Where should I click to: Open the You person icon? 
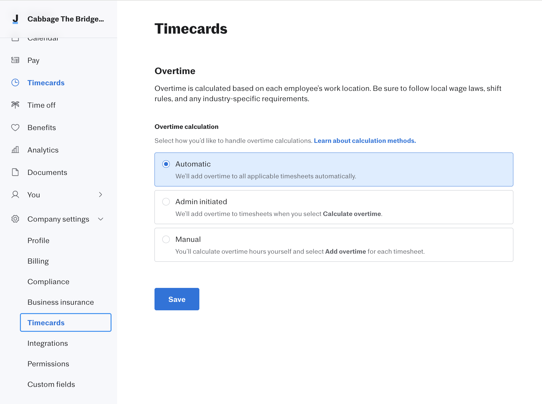(15, 195)
